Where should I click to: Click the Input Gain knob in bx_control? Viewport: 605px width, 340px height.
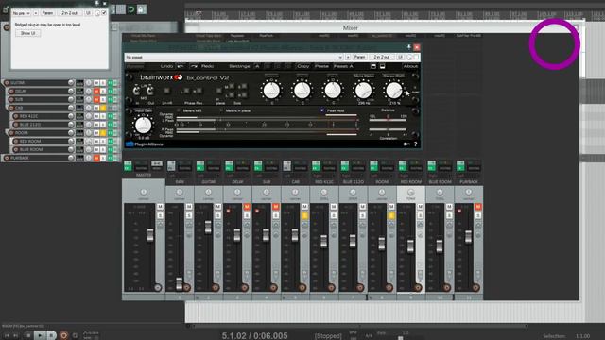pyautogui.click(x=143, y=126)
